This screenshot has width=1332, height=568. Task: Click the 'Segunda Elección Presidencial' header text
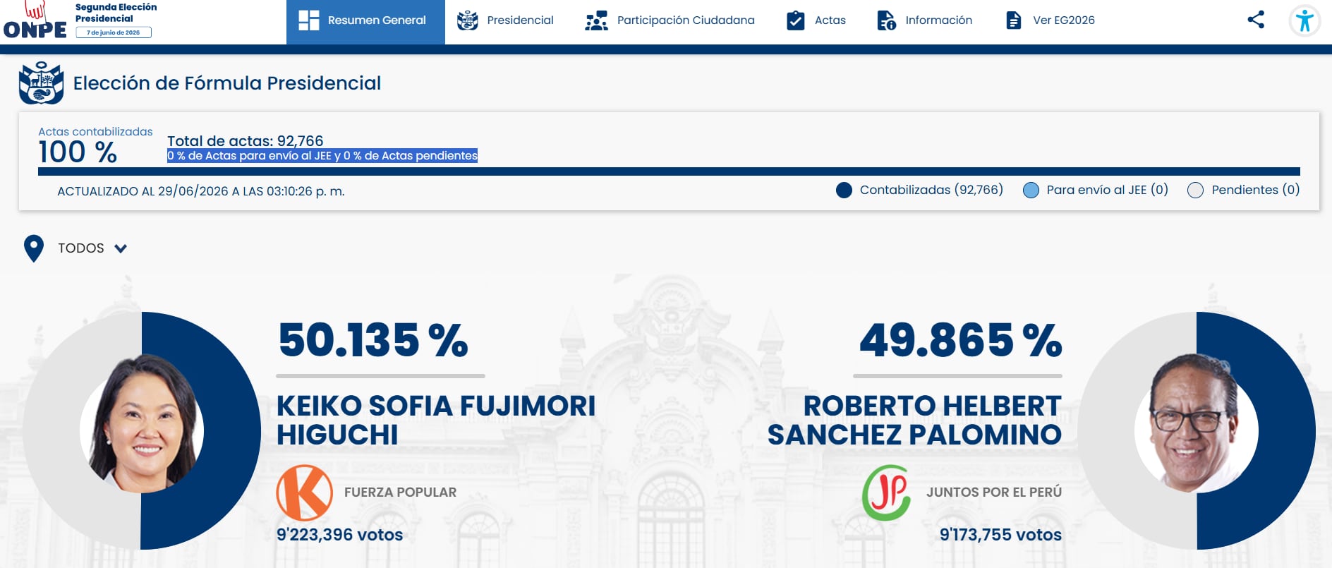pyautogui.click(x=116, y=13)
